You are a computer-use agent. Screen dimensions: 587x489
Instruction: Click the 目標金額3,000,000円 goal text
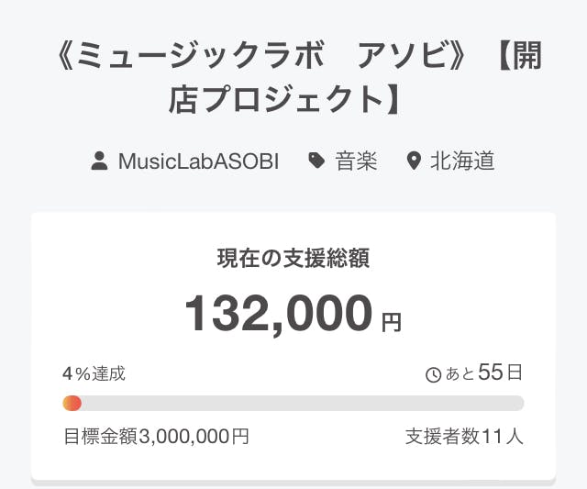(156, 437)
